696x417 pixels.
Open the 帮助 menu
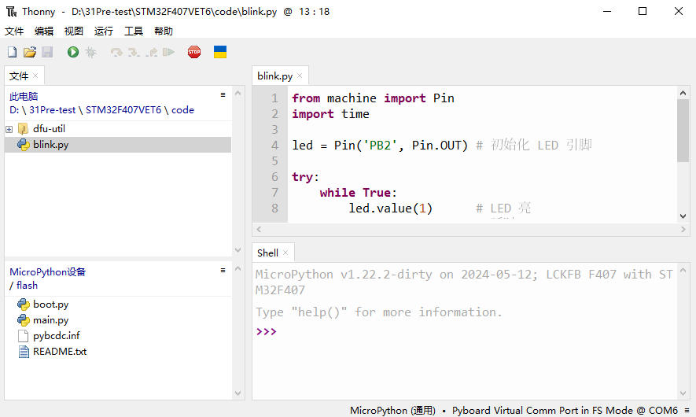(164, 31)
